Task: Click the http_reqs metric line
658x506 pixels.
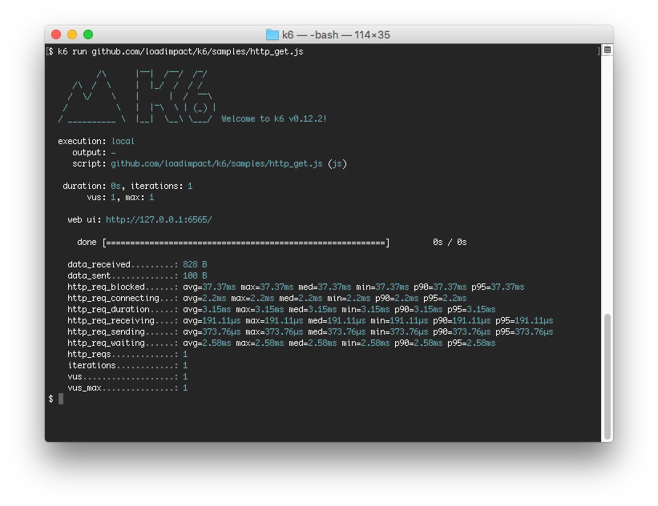Action: click(x=127, y=354)
